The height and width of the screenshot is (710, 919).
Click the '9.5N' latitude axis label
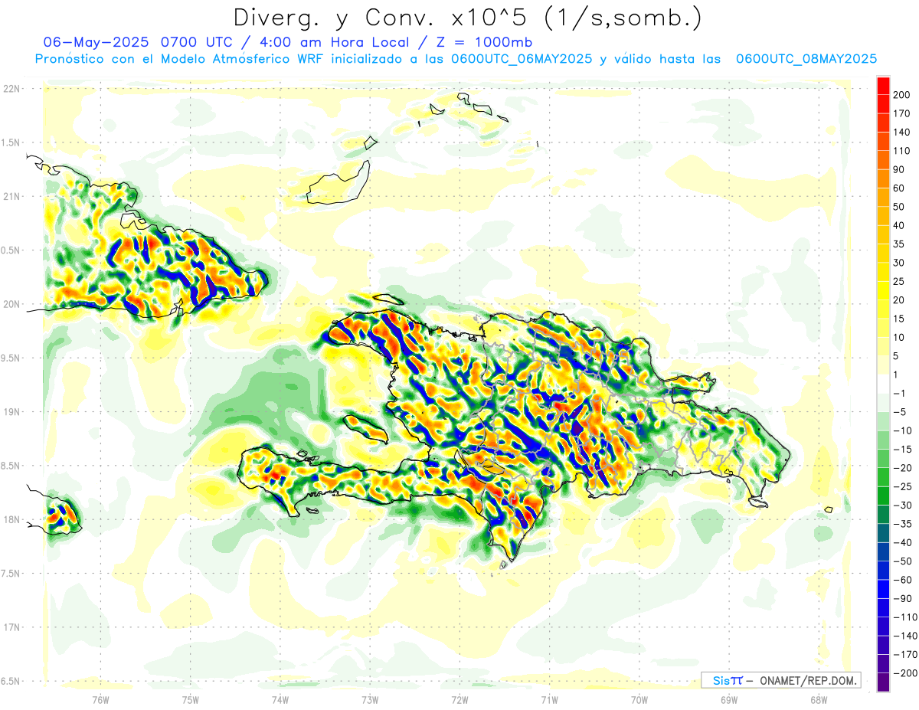[11, 358]
